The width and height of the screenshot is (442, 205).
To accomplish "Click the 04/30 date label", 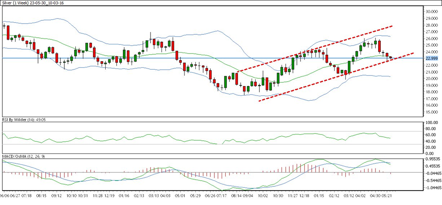I will click(x=375, y=195).
